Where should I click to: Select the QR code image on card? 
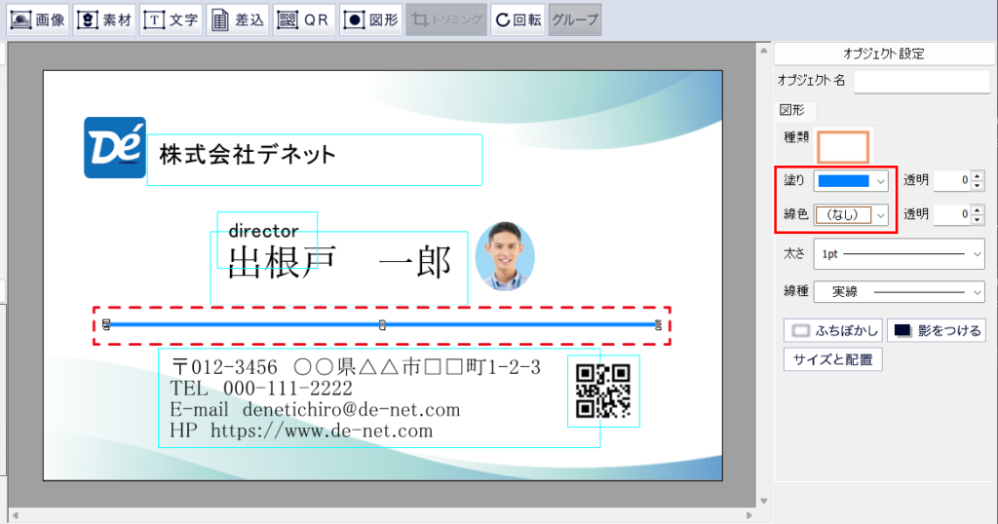(602, 391)
